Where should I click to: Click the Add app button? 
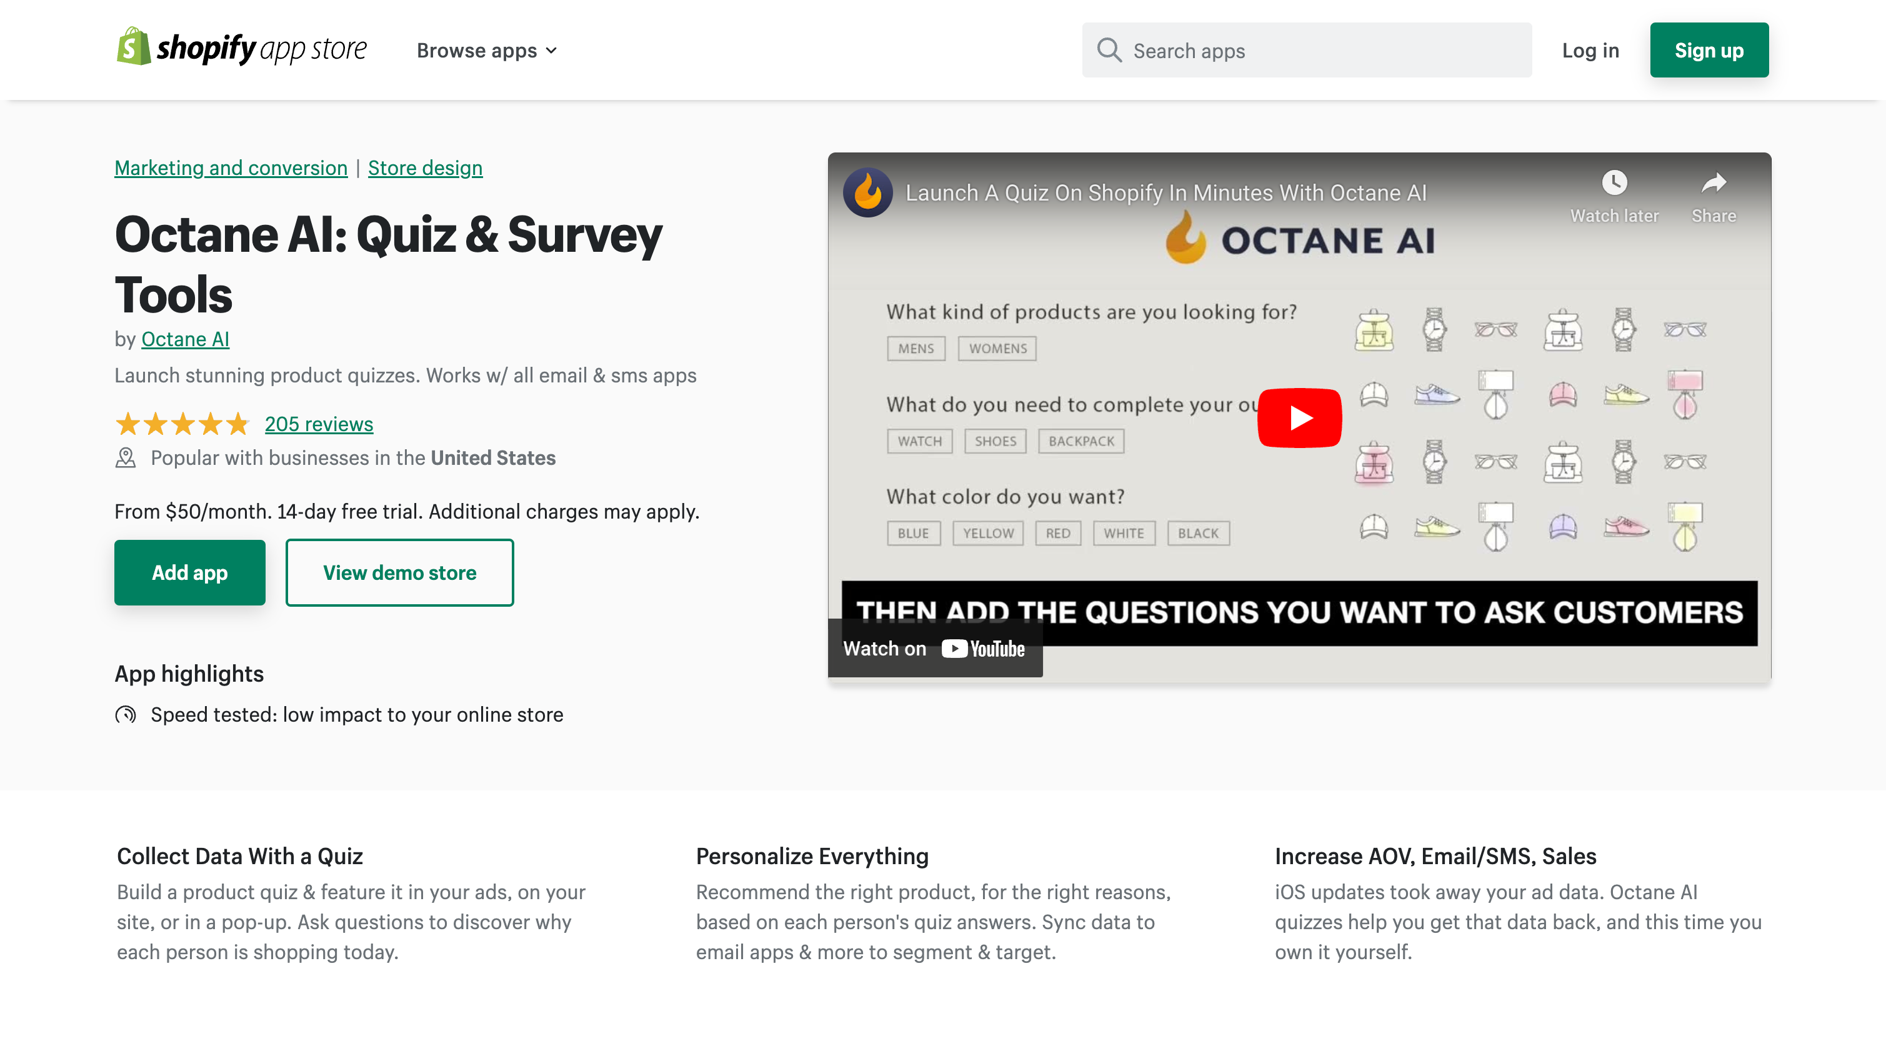190,572
